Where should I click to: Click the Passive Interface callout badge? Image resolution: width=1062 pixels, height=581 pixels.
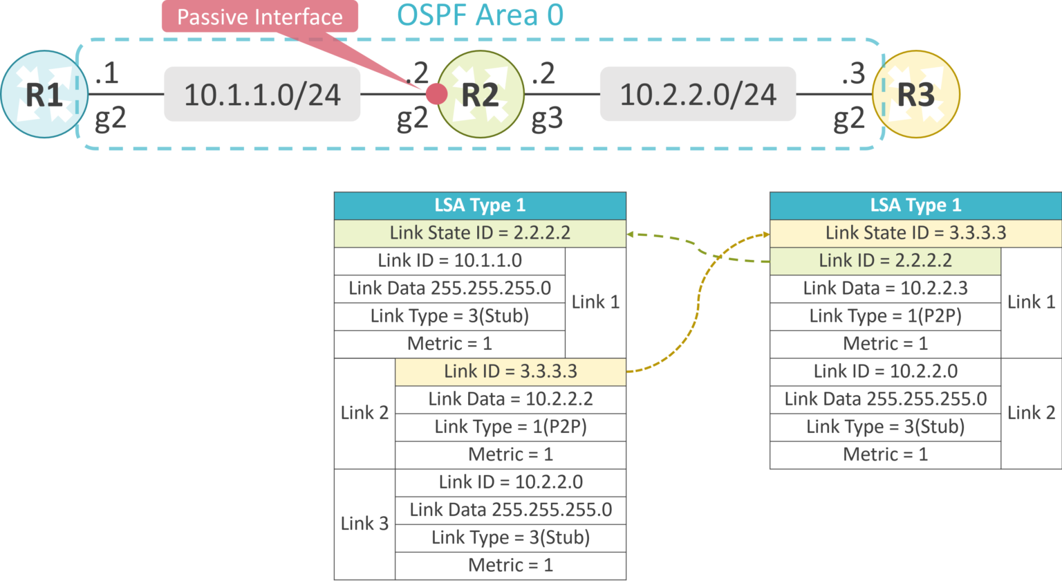[259, 17]
